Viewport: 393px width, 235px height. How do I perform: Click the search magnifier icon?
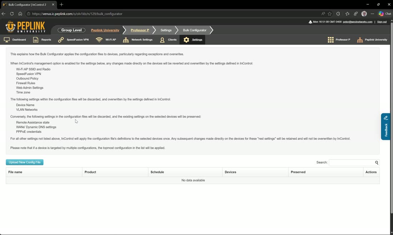[377, 163]
